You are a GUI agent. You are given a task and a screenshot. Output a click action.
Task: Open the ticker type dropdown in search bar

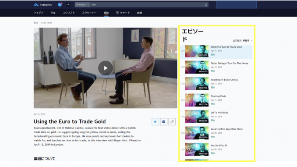click(82, 5)
